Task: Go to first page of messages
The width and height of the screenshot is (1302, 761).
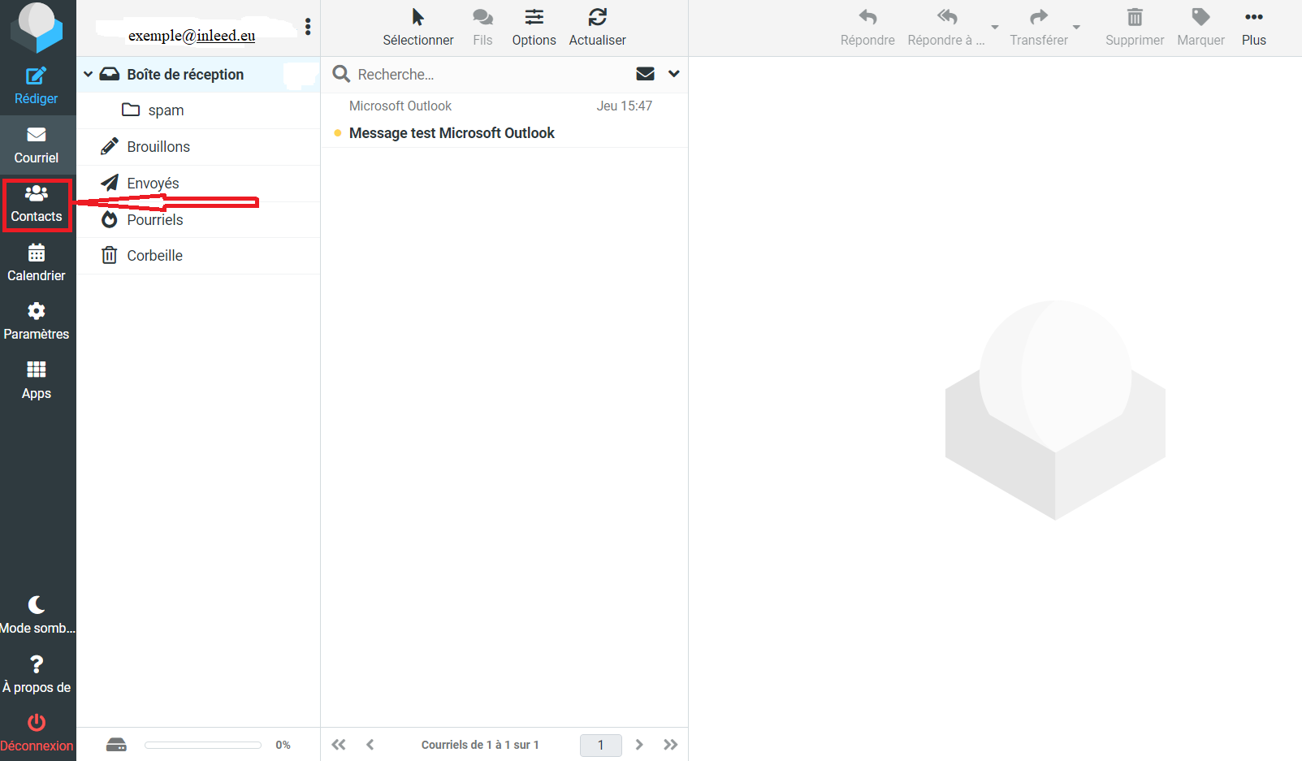Action: click(339, 745)
